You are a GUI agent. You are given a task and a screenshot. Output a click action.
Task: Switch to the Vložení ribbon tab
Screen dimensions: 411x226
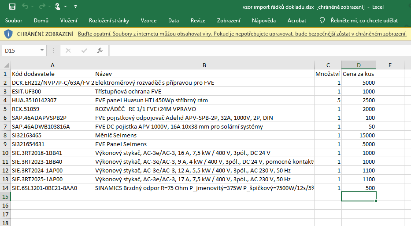[69, 21]
